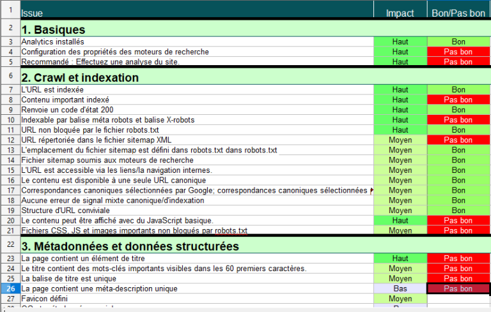Select 'La page contient une méta-description unique'

click(x=197, y=288)
